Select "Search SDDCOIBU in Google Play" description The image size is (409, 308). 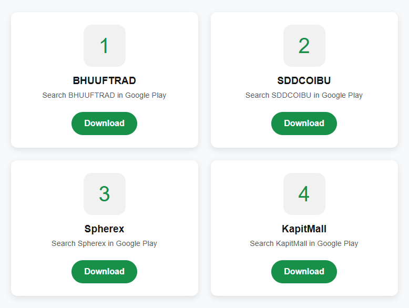point(304,95)
